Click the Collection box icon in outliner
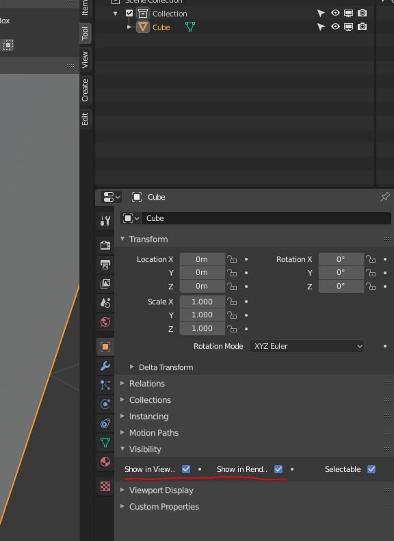Viewport: 394px width, 541px height. [142, 14]
